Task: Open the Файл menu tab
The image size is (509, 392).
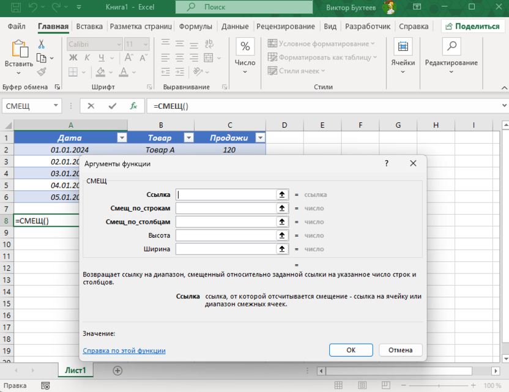Action: (x=17, y=26)
